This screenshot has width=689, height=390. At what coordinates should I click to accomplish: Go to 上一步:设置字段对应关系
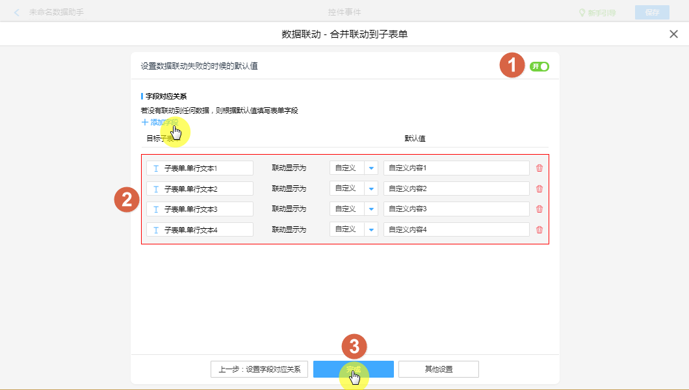tap(259, 369)
